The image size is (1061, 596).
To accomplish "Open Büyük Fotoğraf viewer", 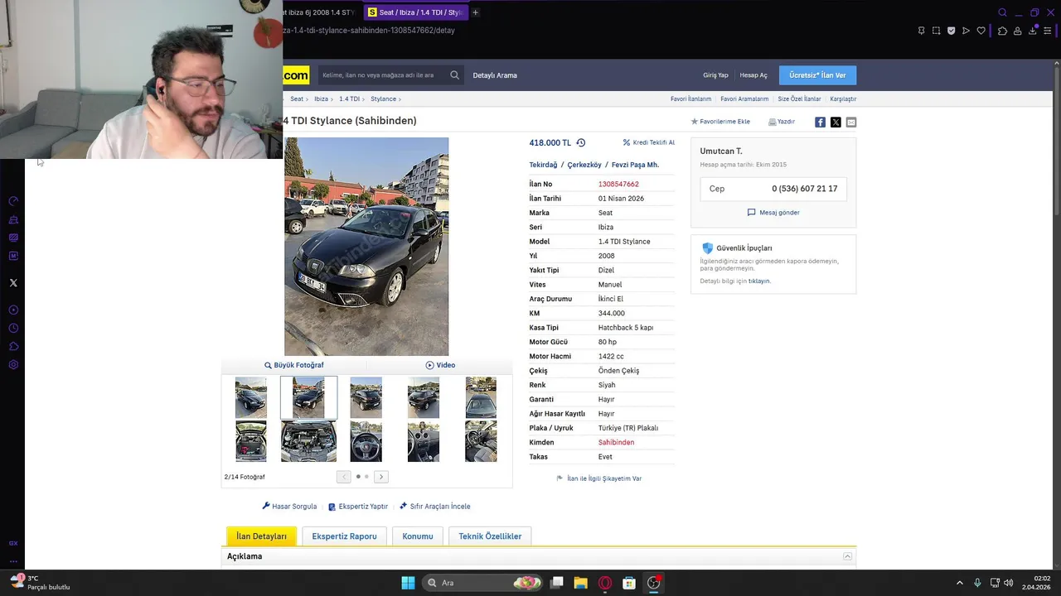I will click(294, 365).
